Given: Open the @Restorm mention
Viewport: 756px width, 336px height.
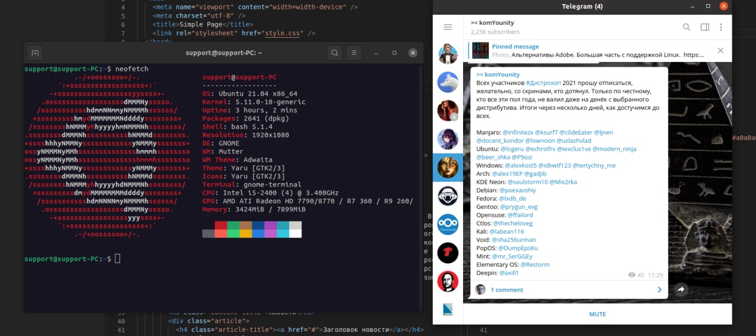Looking at the screenshot, I should click(535, 265).
